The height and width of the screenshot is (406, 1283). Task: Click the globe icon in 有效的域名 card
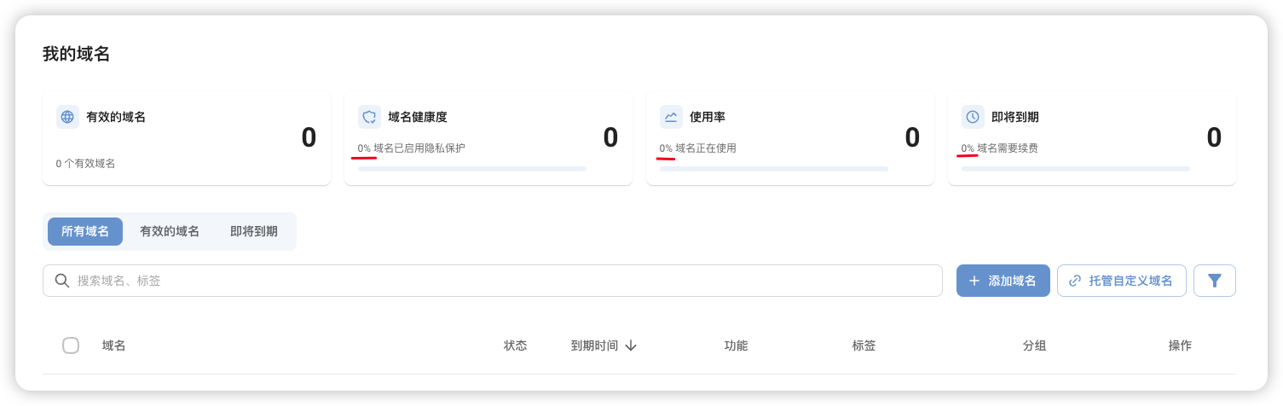click(x=67, y=117)
